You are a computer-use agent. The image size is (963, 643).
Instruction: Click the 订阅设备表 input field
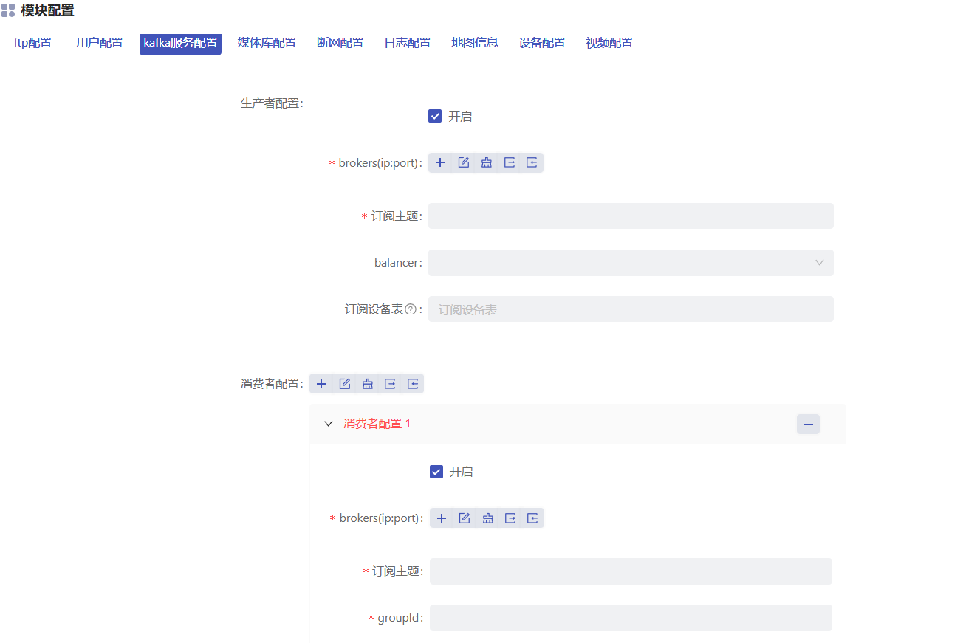click(631, 309)
